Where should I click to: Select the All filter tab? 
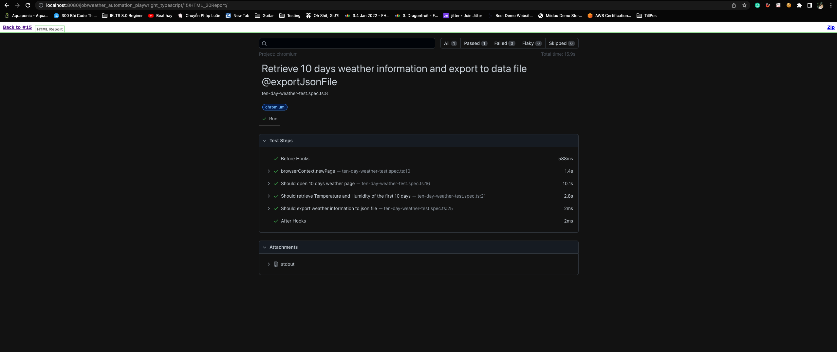[x=450, y=43]
